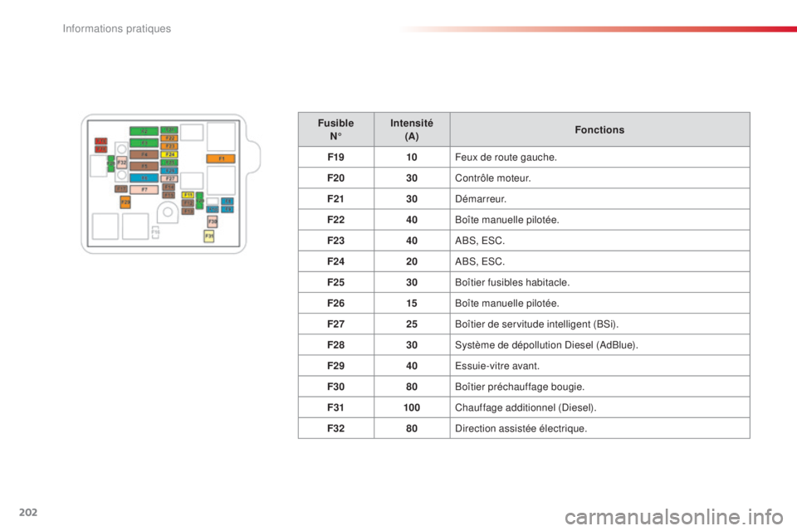Click the page number 202
The height and width of the screenshot is (531, 797).
point(28,512)
